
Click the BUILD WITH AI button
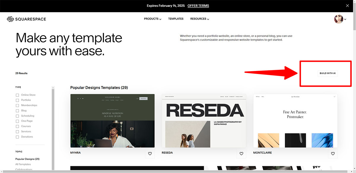click(x=328, y=73)
